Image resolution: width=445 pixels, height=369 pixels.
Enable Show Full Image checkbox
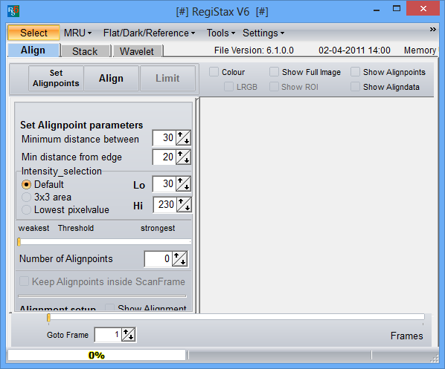point(274,72)
